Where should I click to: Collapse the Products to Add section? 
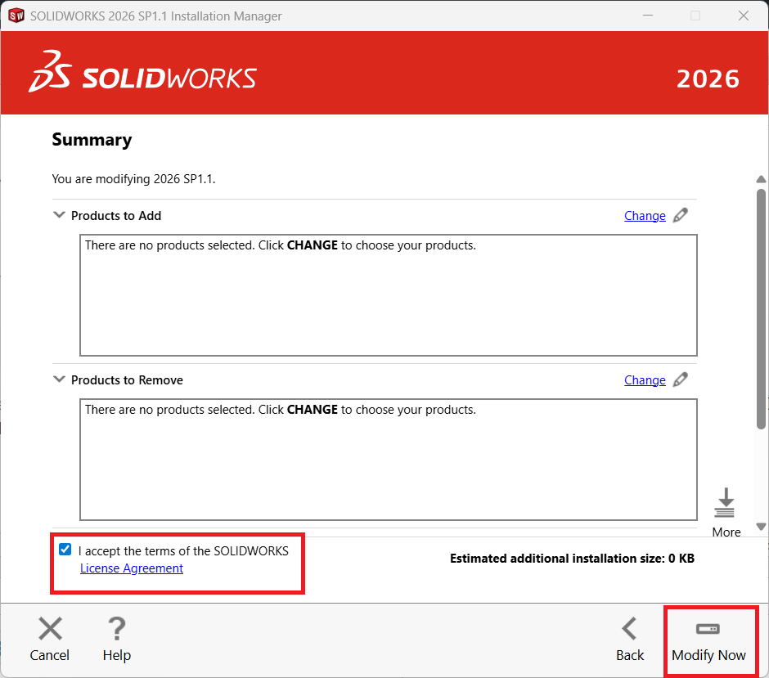tap(59, 215)
